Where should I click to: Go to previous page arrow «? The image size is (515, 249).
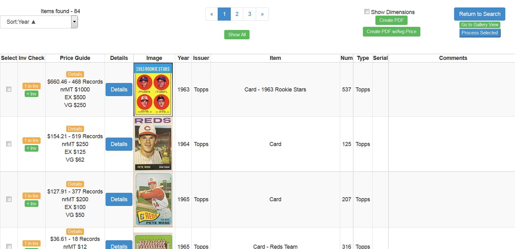point(212,14)
